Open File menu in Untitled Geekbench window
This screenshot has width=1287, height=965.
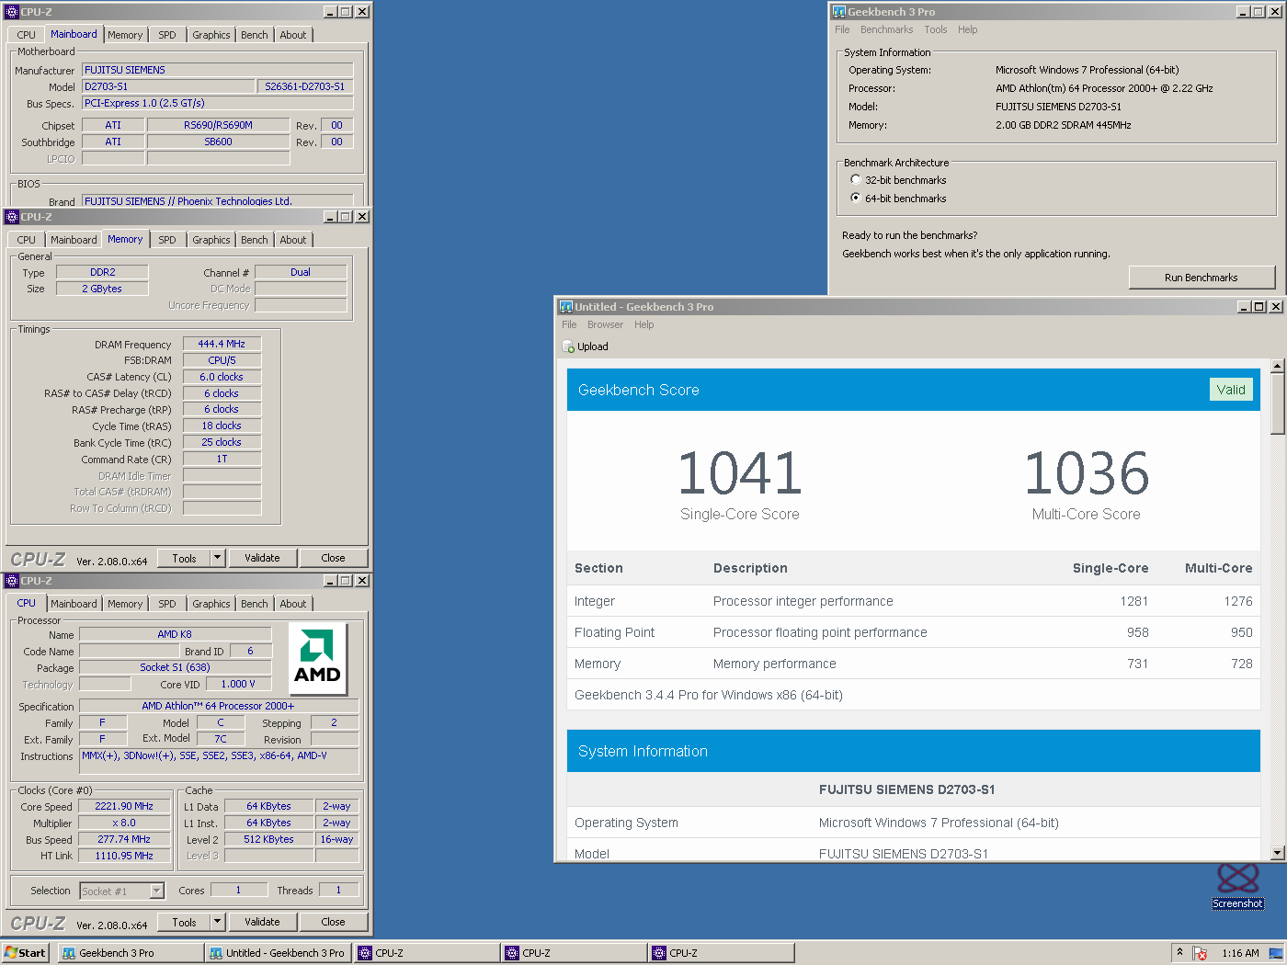tap(569, 324)
